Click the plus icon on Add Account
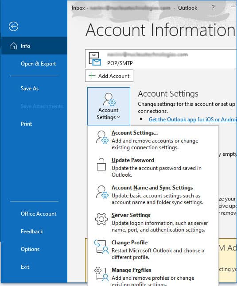 coord(92,76)
